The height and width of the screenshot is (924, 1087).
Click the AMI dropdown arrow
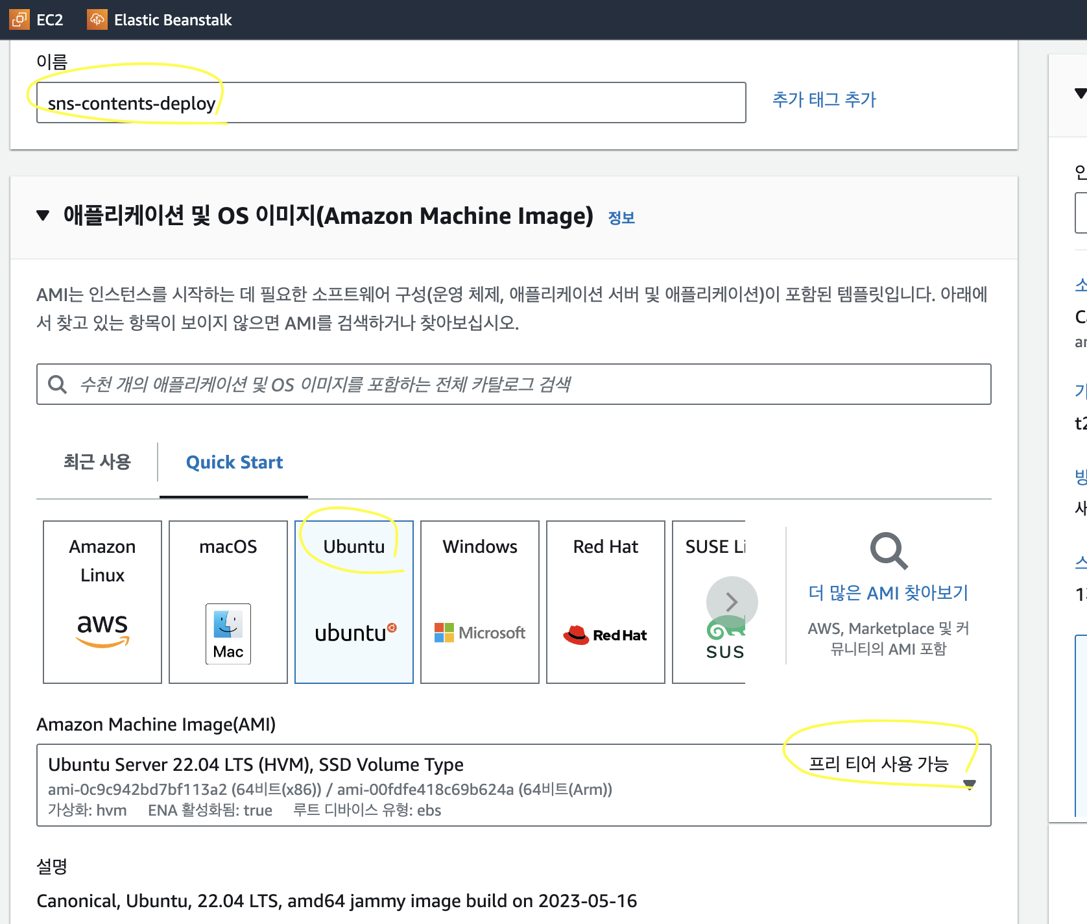pyautogui.click(x=970, y=785)
